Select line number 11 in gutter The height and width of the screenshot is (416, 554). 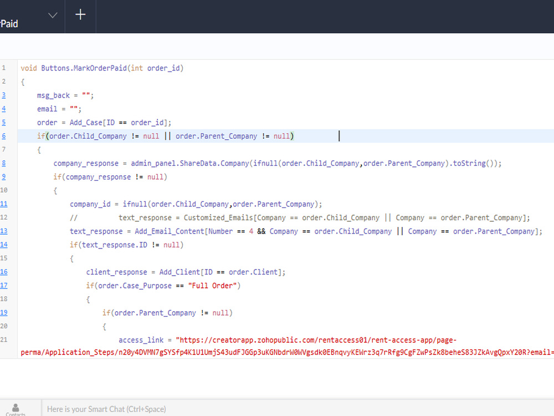tap(3, 204)
